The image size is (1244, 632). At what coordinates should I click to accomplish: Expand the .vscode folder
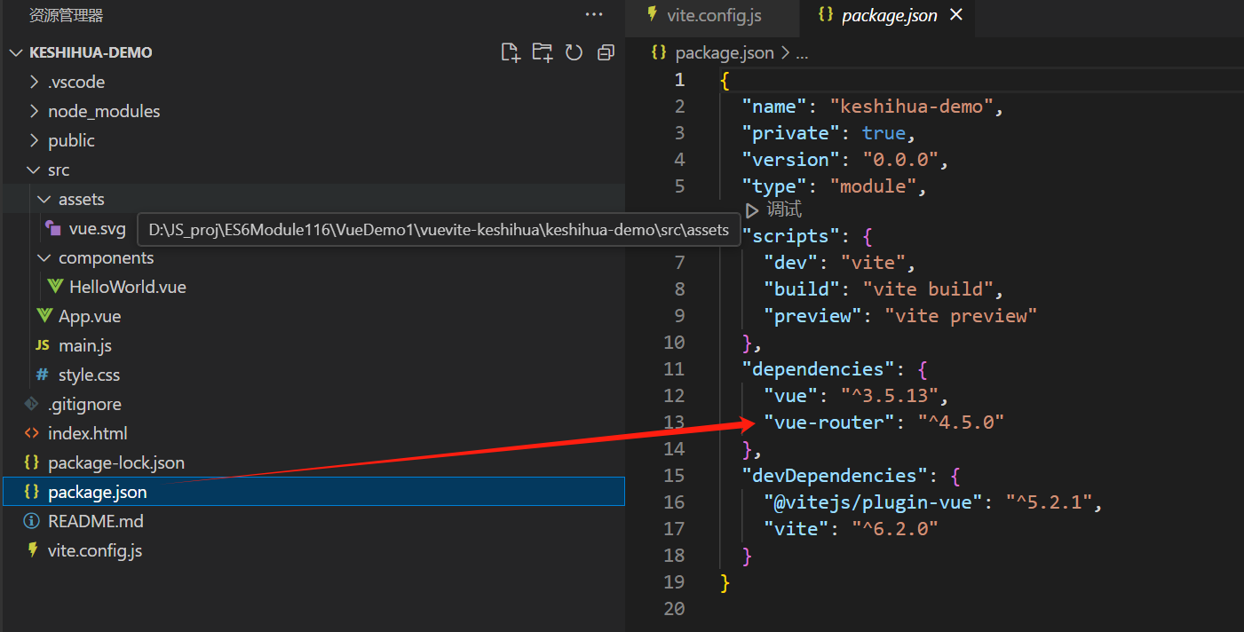click(313, 82)
